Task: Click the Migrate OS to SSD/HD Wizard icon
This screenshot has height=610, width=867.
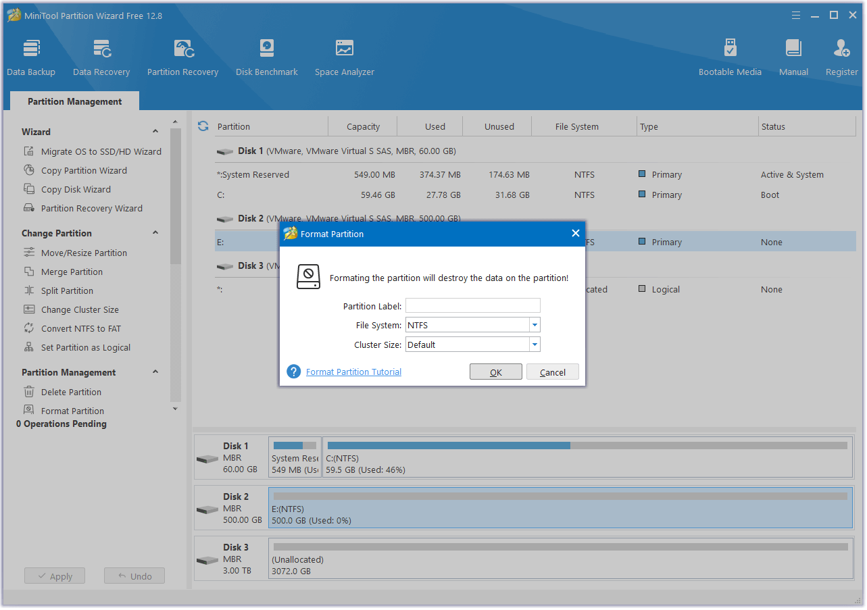Action: click(x=29, y=151)
